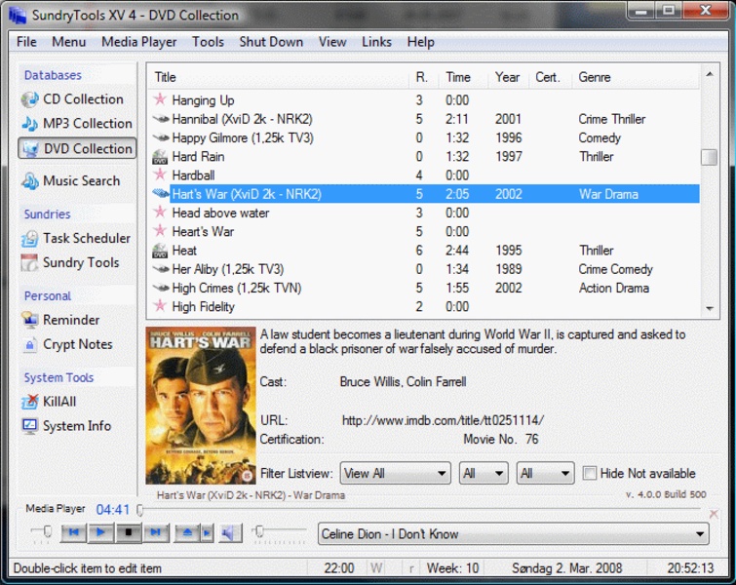Click DVD icon beside Heat
The image size is (736, 585).
coord(160,251)
